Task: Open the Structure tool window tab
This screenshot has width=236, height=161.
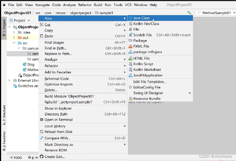Action: point(4,115)
